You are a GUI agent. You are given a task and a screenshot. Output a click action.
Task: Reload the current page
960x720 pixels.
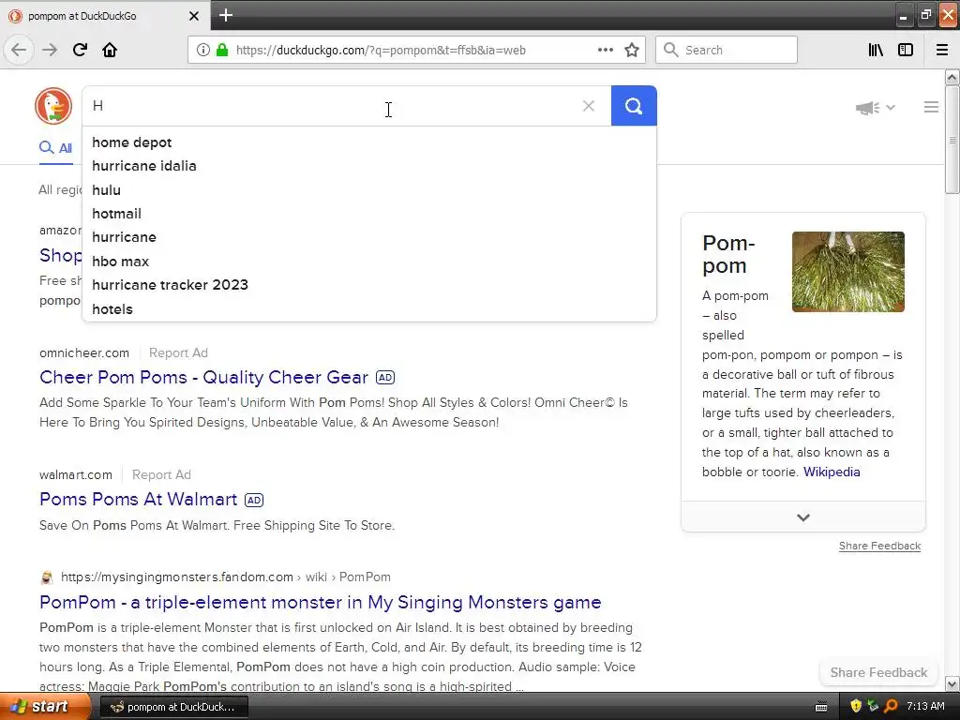click(x=80, y=50)
